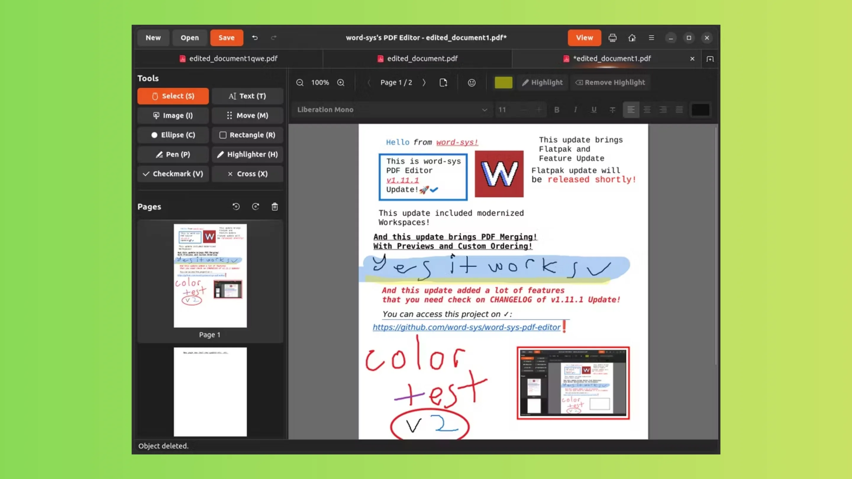Open the yellow highlight color swatch

pos(504,83)
